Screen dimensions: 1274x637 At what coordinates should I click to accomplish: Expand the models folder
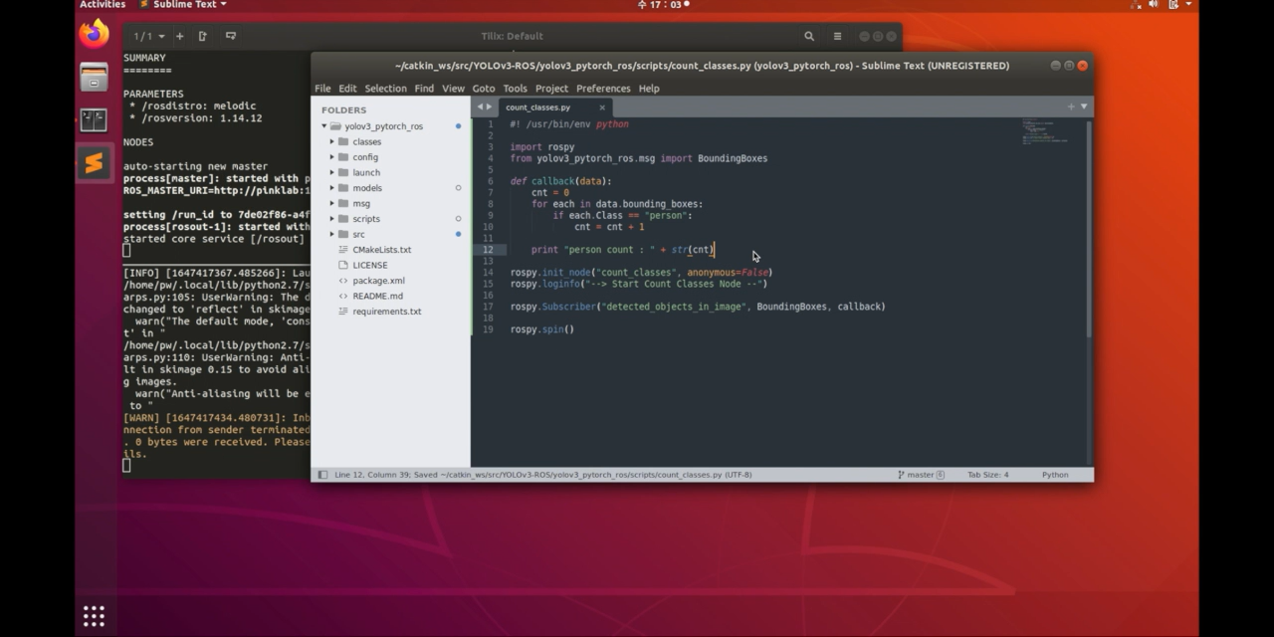coord(332,188)
